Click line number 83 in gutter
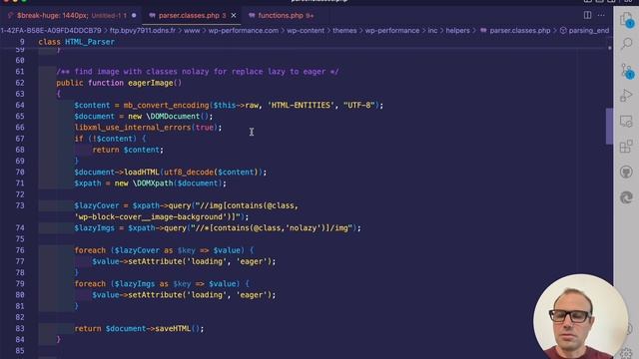The height and width of the screenshot is (359, 639). (x=20, y=328)
